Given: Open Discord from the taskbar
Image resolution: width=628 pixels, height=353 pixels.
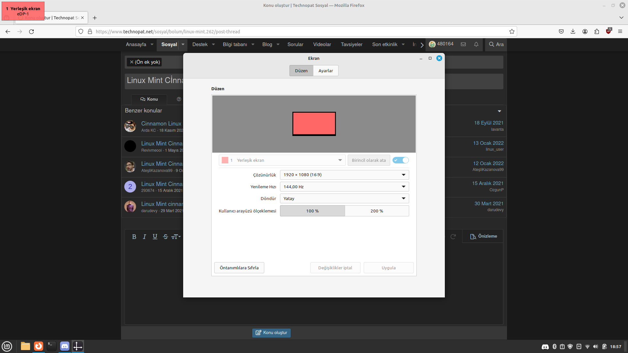Looking at the screenshot, I should coord(65,346).
